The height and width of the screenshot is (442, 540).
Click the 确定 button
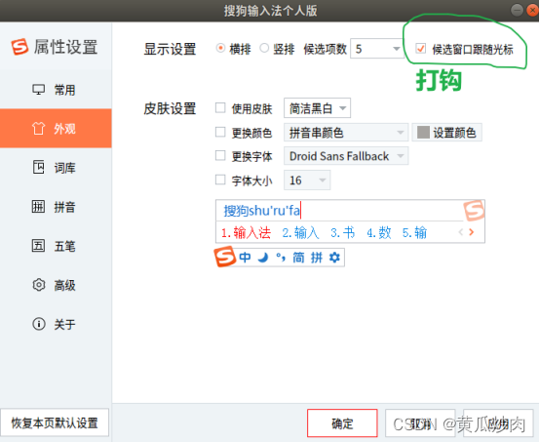(x=342, y=423)
